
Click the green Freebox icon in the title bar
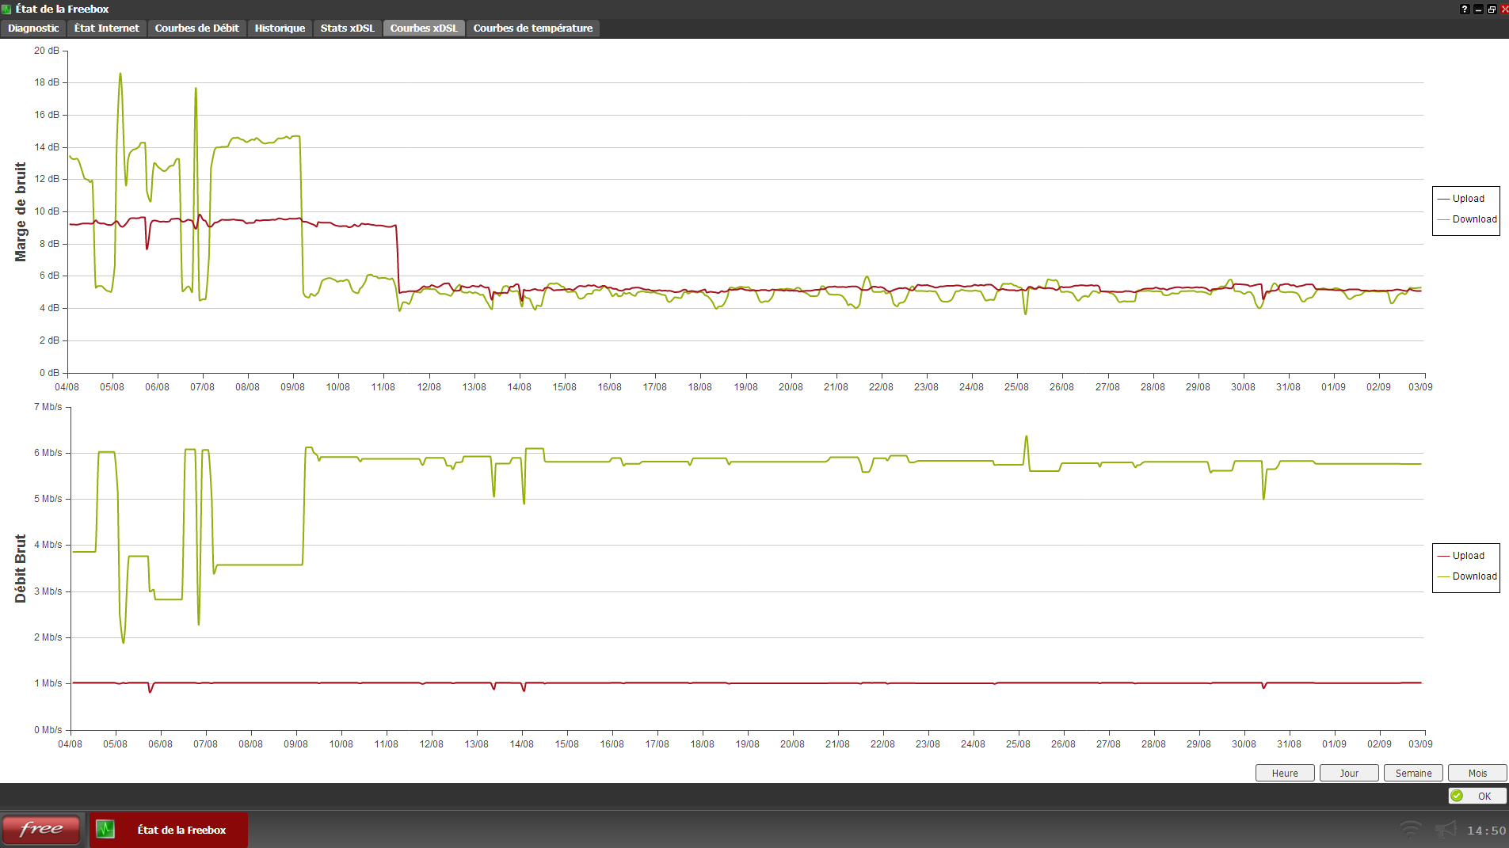click(x=6, y=9)
